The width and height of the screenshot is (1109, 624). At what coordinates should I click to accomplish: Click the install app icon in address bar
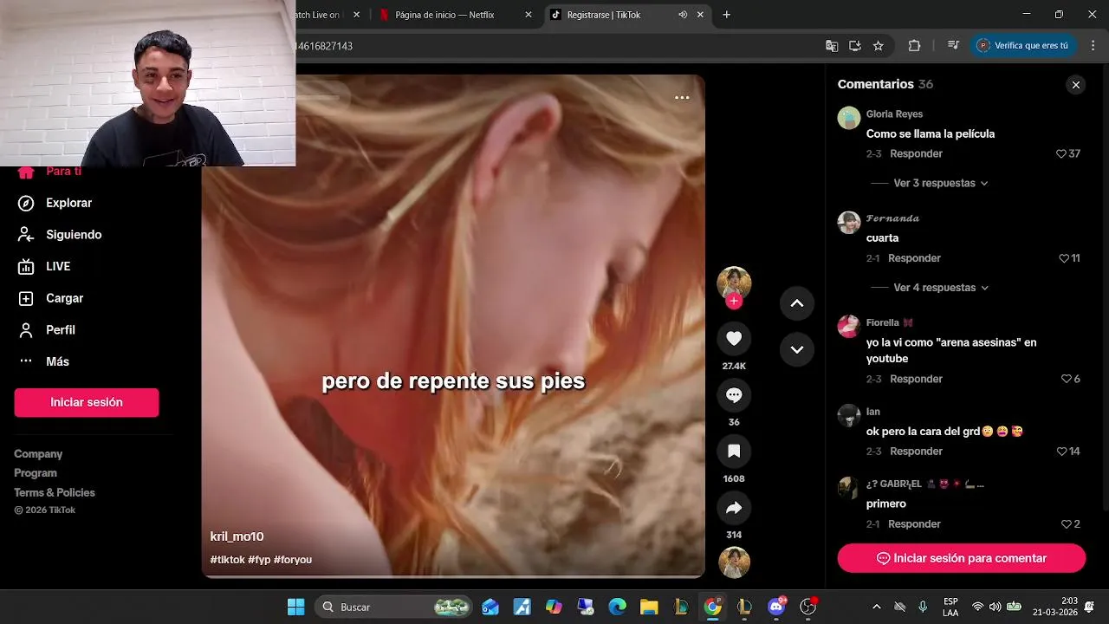tap(855, 46)
